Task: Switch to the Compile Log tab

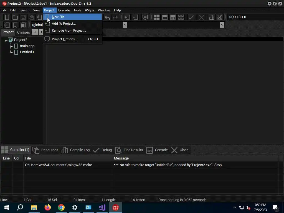Action: click(76, 150)
